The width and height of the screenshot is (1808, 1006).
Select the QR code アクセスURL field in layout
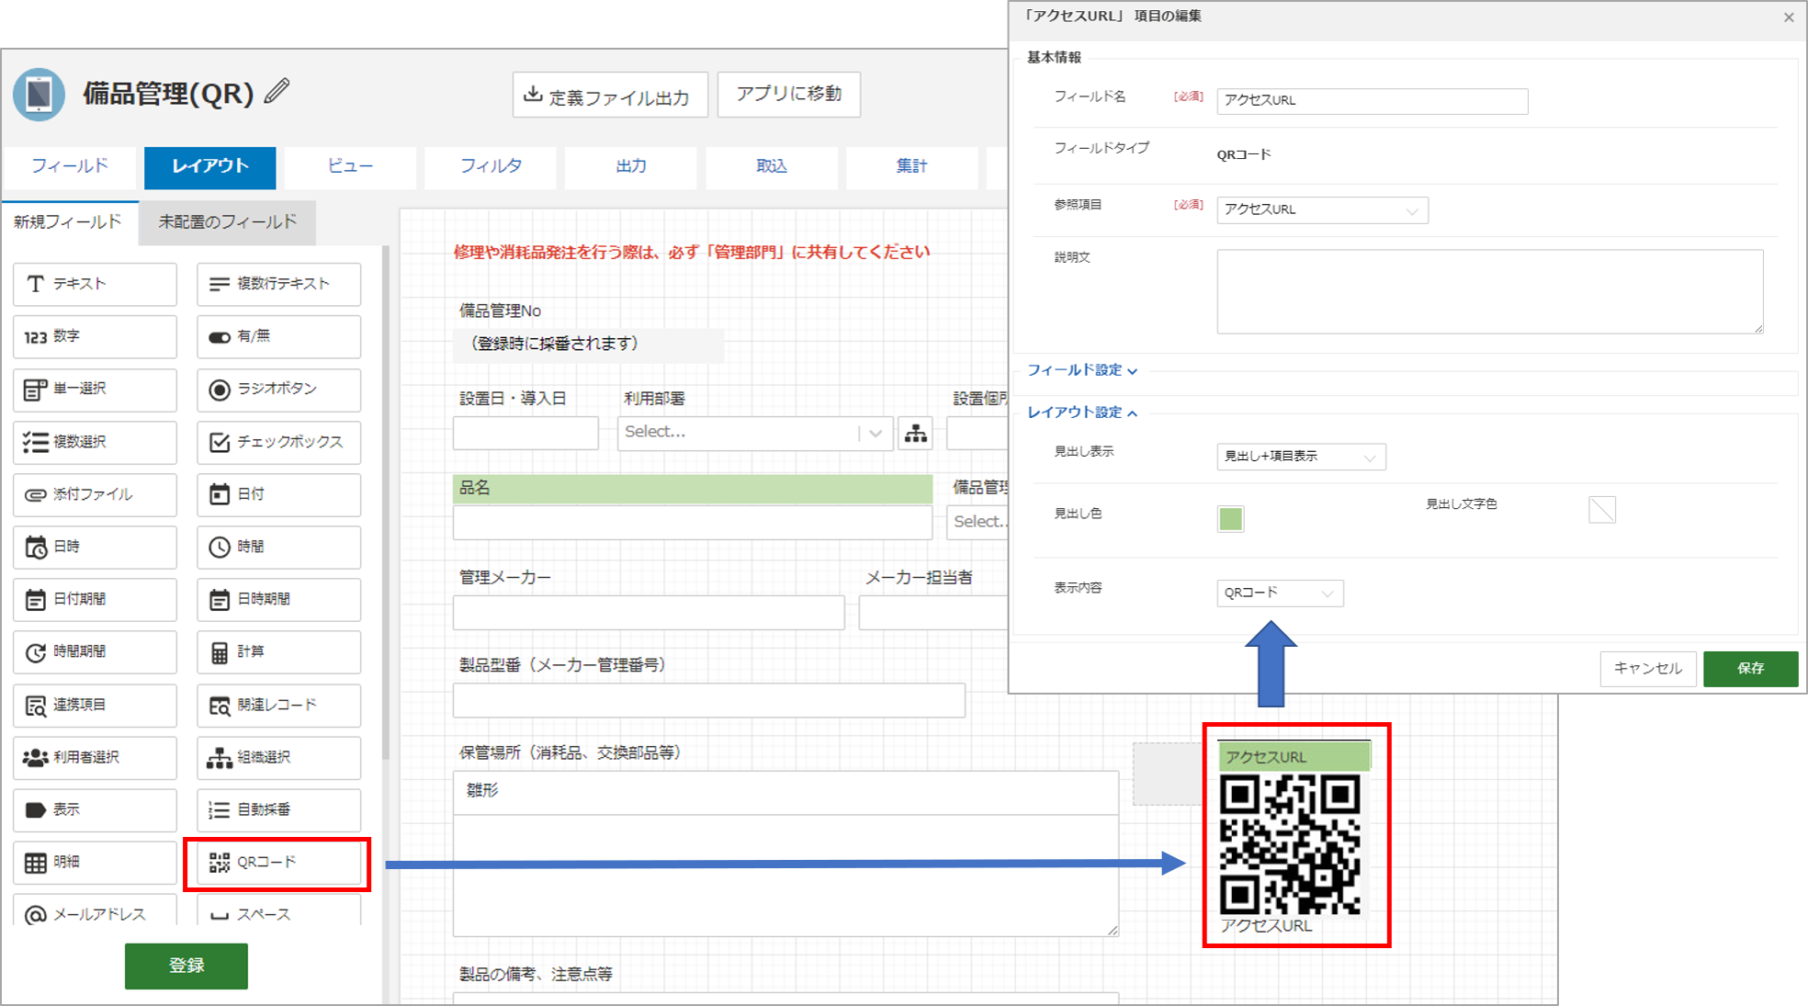(x=1294, y=837)
